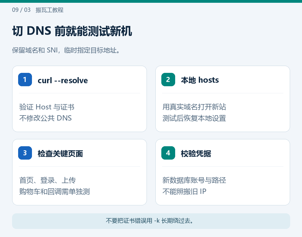Viewport: 302px width, 237px height.
Task: Click the green number 2 badge
Action: pos(168,79)
